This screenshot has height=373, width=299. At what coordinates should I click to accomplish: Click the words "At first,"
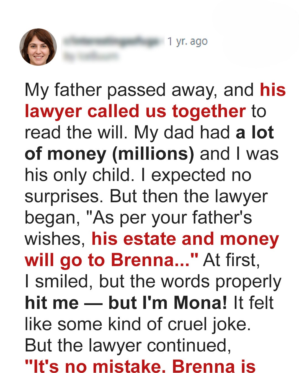point(231,260)
